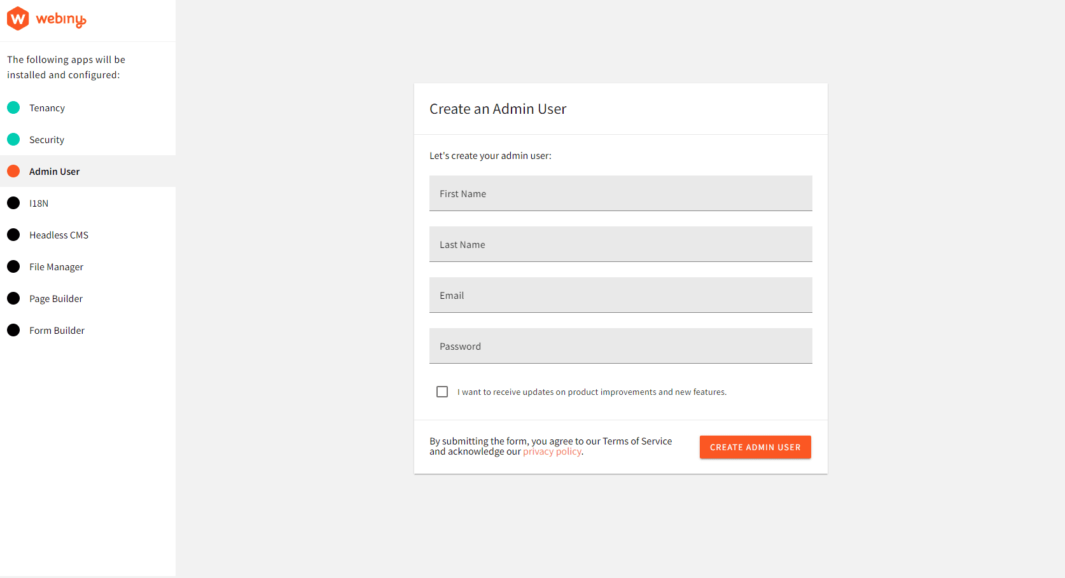This screenshot has height=578, width=1065.
Task: Click the black circle beside File Manager
Action: click(14, 266)
